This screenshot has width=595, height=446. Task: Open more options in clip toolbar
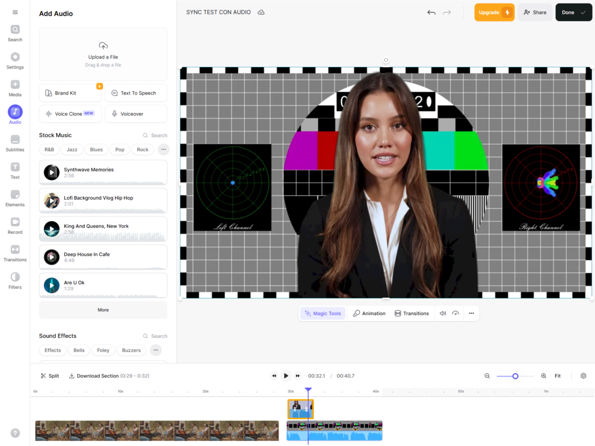471,313
